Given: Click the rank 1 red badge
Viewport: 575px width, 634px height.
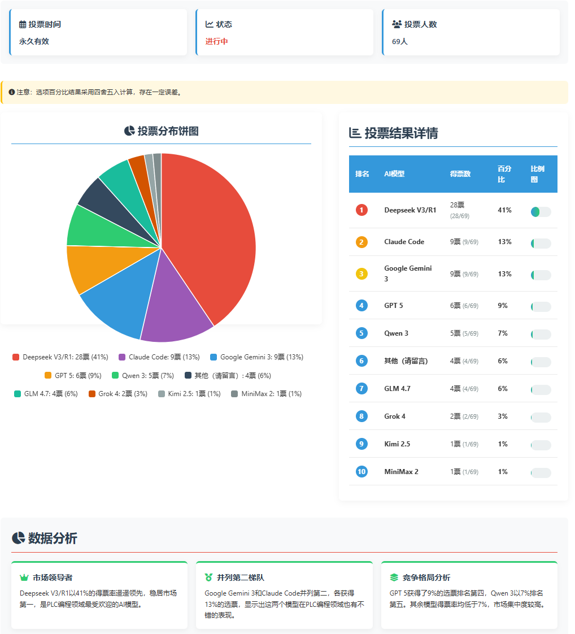Looking at the screenshot, I should coord(361,210).
